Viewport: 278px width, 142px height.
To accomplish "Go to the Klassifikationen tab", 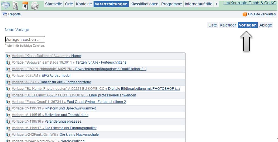I will pos(144,4).
